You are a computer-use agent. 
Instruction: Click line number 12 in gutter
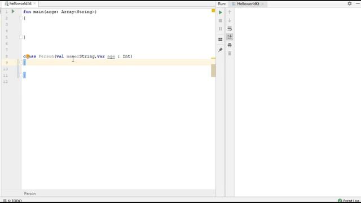coord(6,82)
